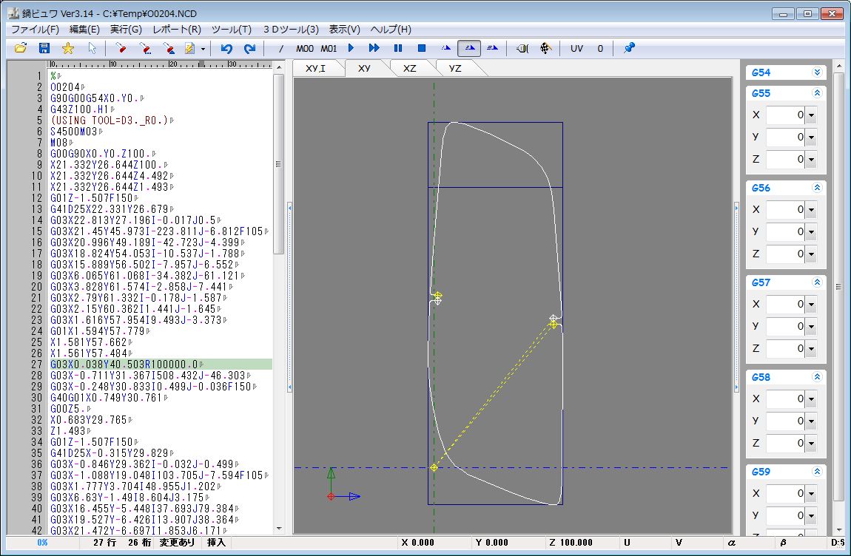
Task: Click the lightning document icon
Action: [x=189, y=48]
